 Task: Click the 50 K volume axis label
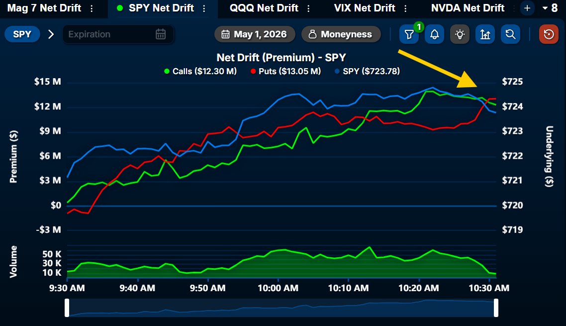pyautogui.click(x=52, y=254)
